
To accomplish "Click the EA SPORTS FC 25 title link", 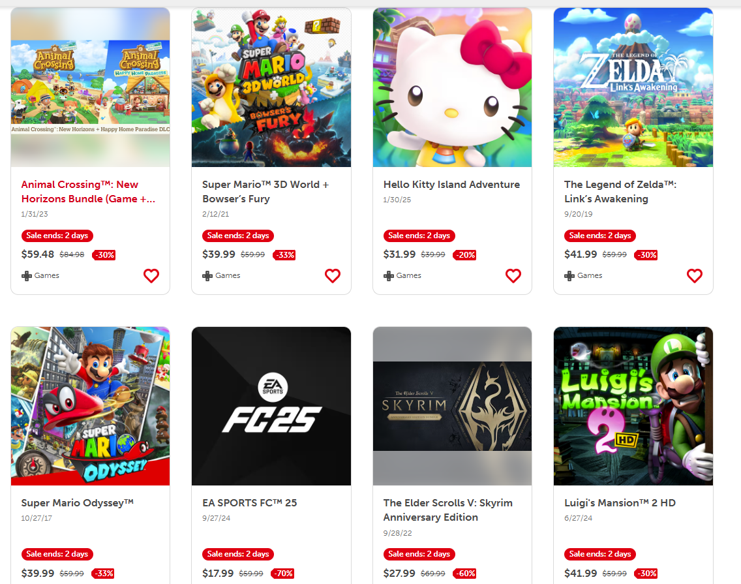I will (x=250, y=503).
